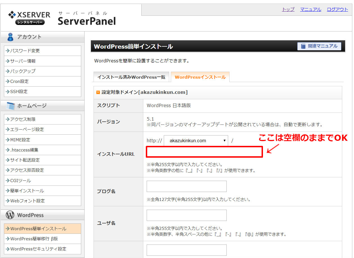The image size is (354, 258).
Task: Click the アカウント section header
Action: (x=42, y=37)
